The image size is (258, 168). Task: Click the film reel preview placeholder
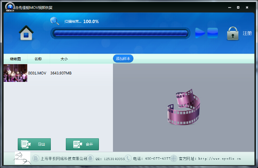click(184, 107)
